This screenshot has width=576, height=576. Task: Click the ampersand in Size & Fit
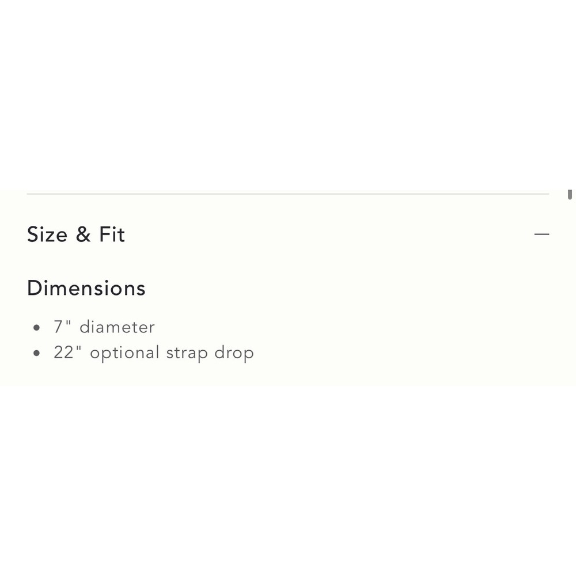tap(84, 234)
